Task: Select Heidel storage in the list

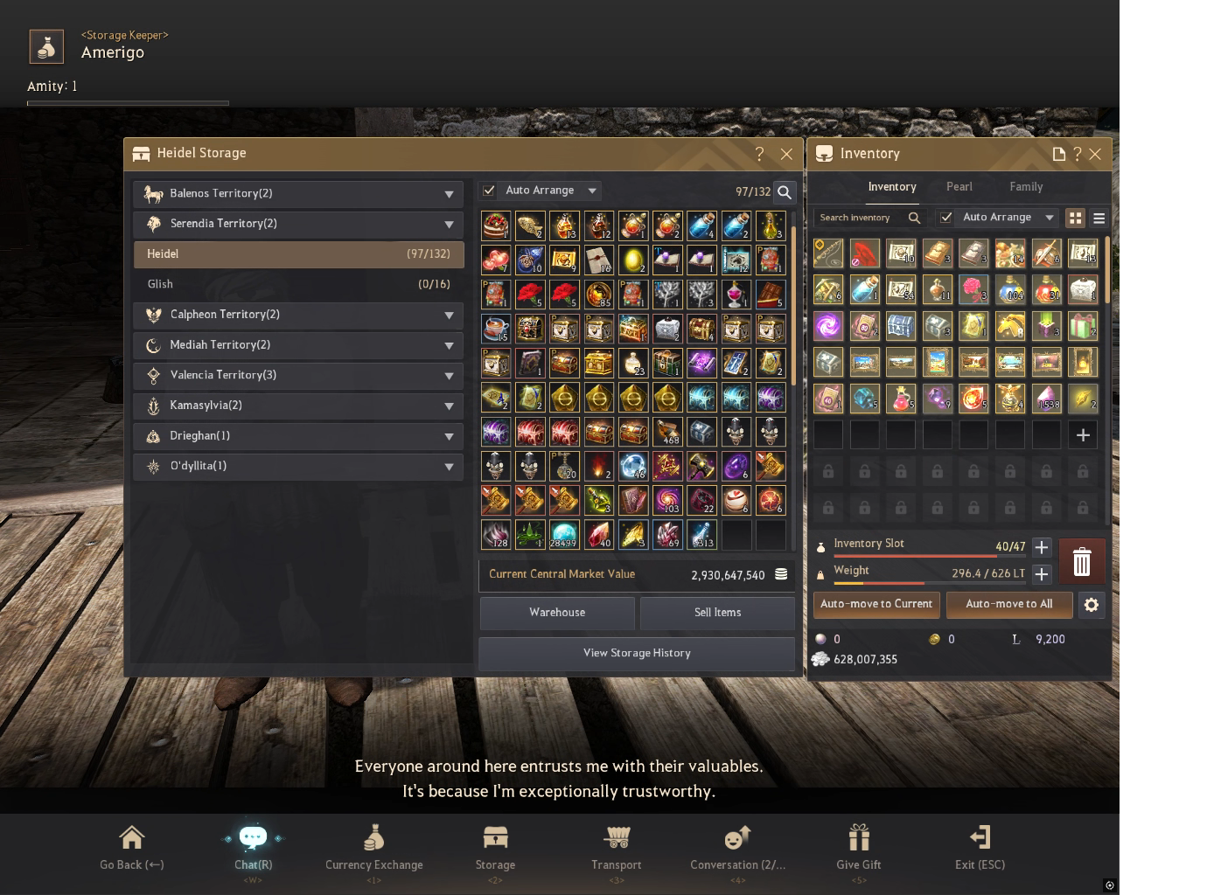Action: click(298, 254)
